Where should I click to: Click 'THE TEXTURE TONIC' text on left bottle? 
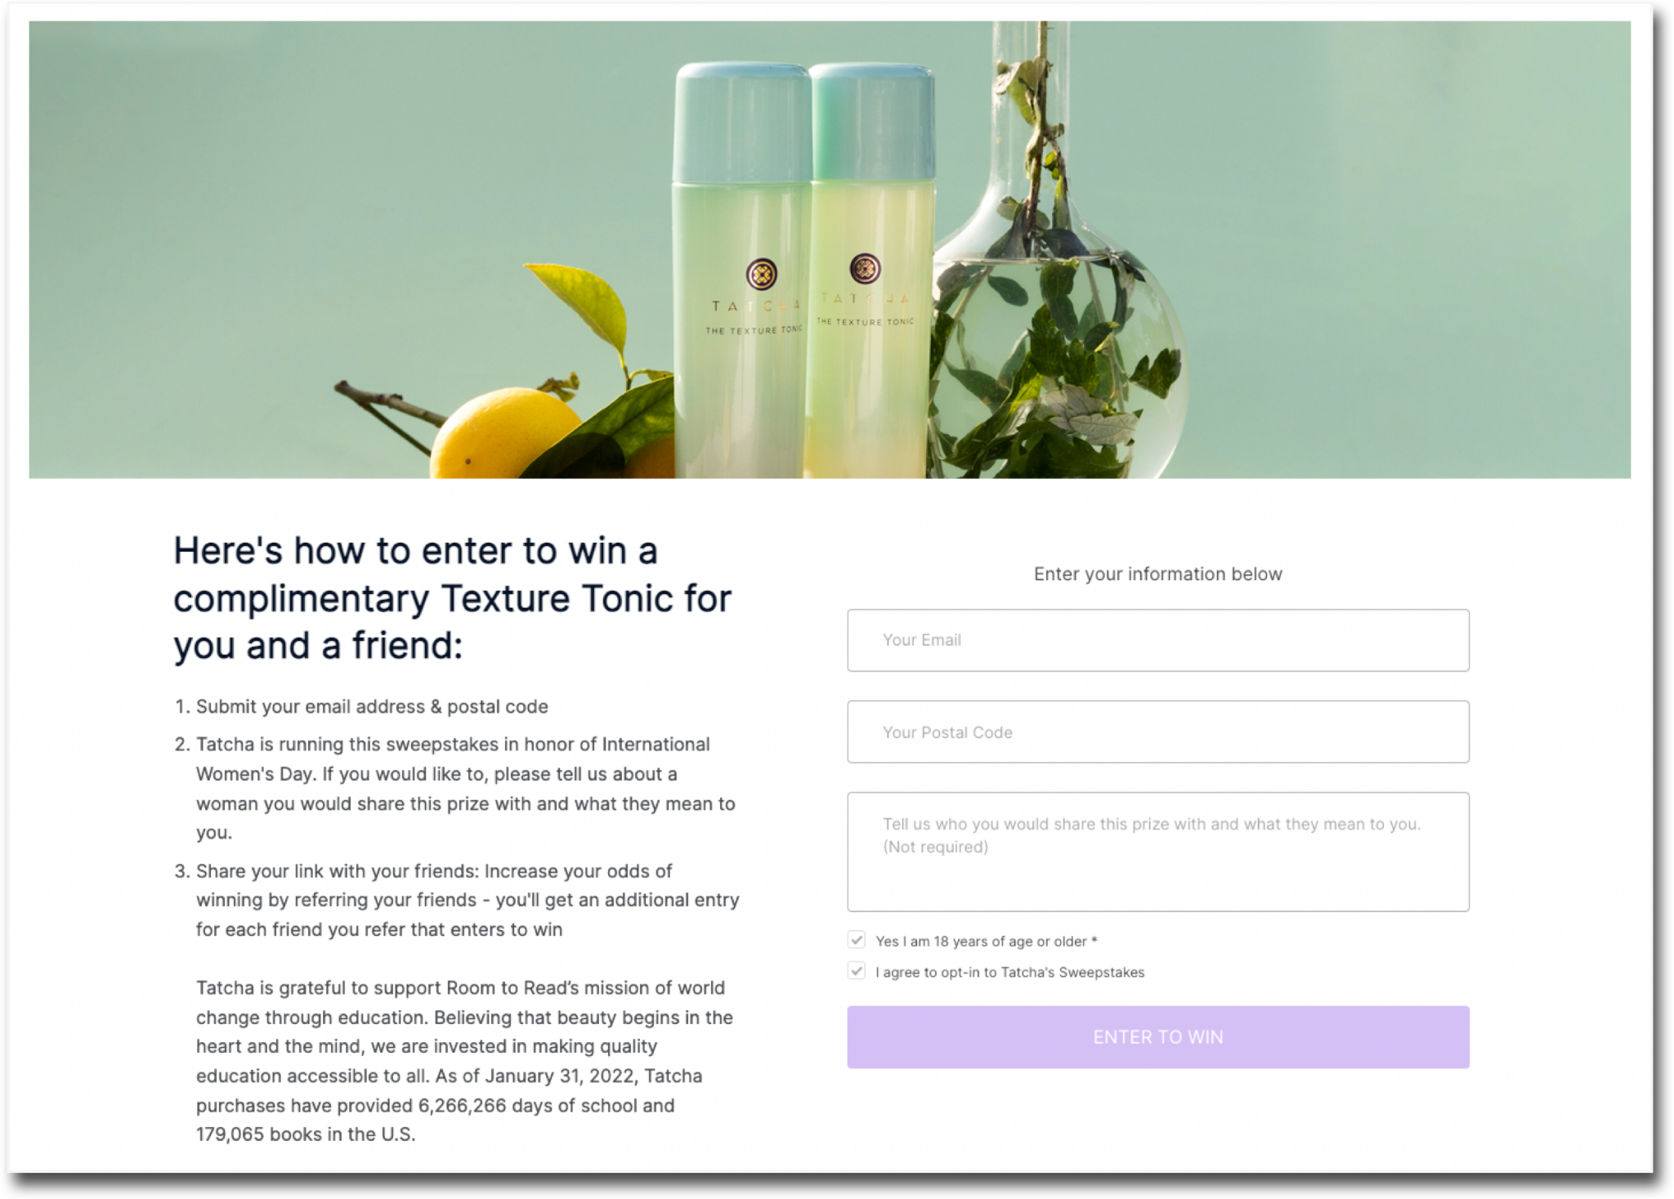[754, 330]
